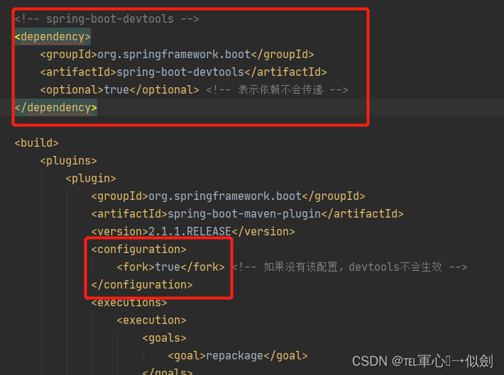The width and height of the screenshot is (504, 375).
Task: Click the closing dependency tag
Action: (56, 108)
